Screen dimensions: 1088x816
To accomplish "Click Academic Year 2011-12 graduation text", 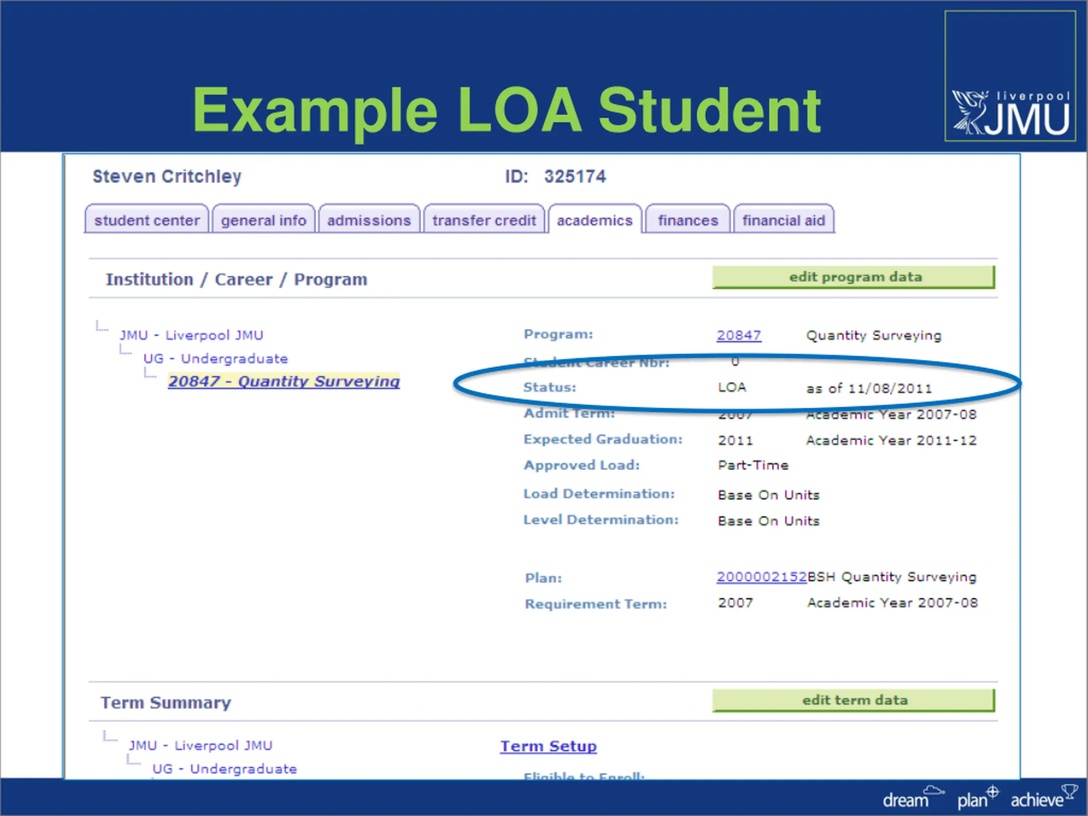I will click(891, 440).
